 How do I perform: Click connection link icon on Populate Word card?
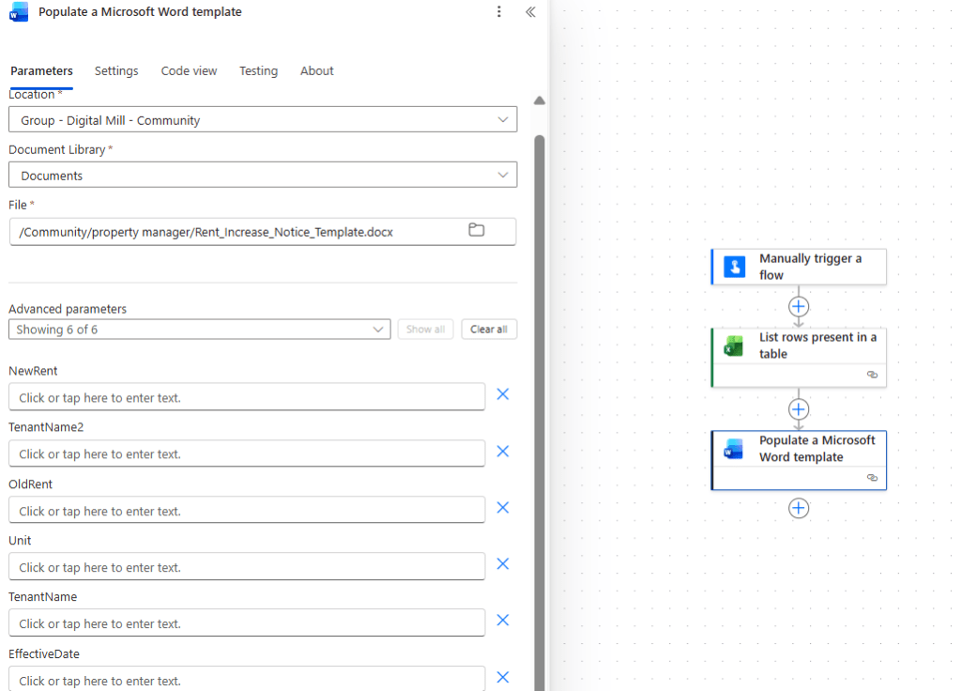872,478
